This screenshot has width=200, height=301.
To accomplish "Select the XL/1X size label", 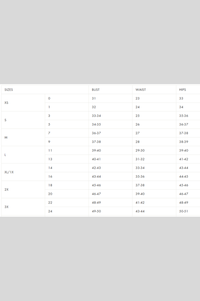I will (x=9, y=172).
